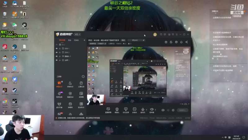
Task: Select the first red scene tab
Action: click(62, 40)
